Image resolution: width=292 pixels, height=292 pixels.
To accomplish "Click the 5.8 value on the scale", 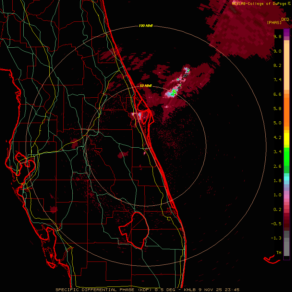I will click(277, 109).
